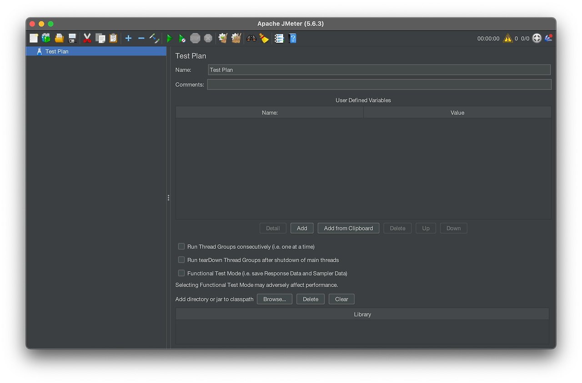Screen dimensions: 582x383
Task: Open Function Helper list icon
Action: pyautogui.click(x=279, y=38)
